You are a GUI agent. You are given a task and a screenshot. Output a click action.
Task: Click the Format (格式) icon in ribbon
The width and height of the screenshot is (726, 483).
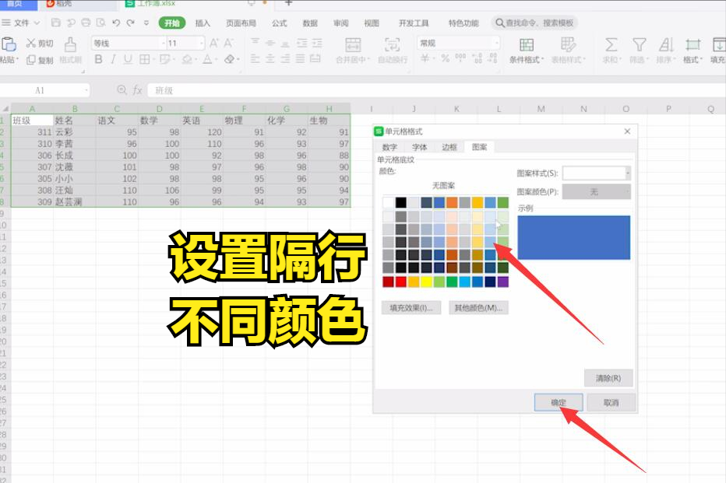coord(693,44)
